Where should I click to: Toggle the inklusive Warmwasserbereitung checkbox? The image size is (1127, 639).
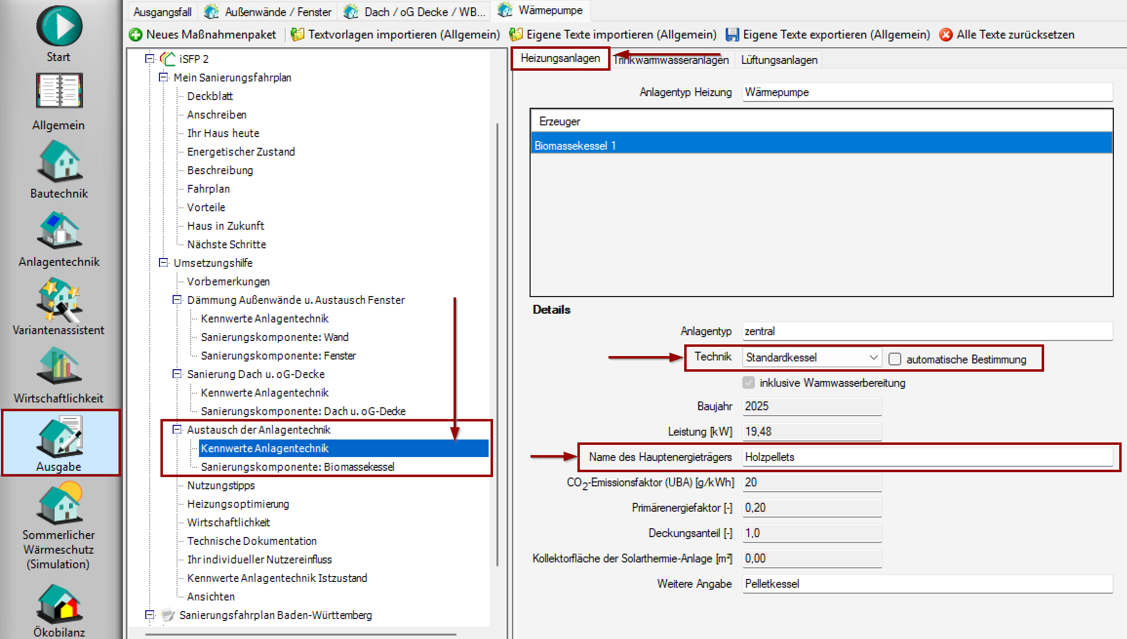click(x=749, y=382)
